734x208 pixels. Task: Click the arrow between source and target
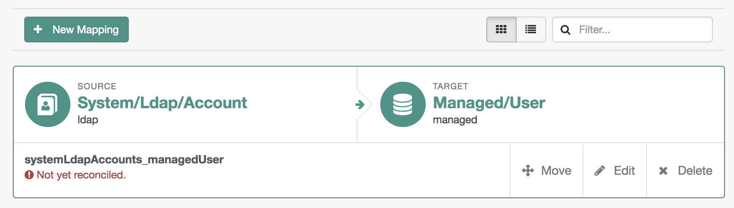pyautogui.click(x=360, y=104)
